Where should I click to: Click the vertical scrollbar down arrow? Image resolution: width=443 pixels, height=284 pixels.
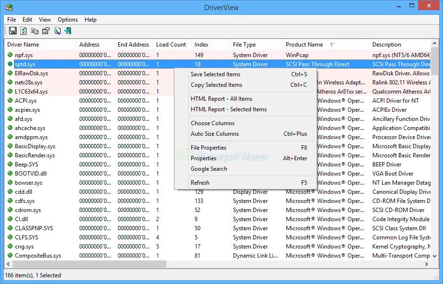434,256
